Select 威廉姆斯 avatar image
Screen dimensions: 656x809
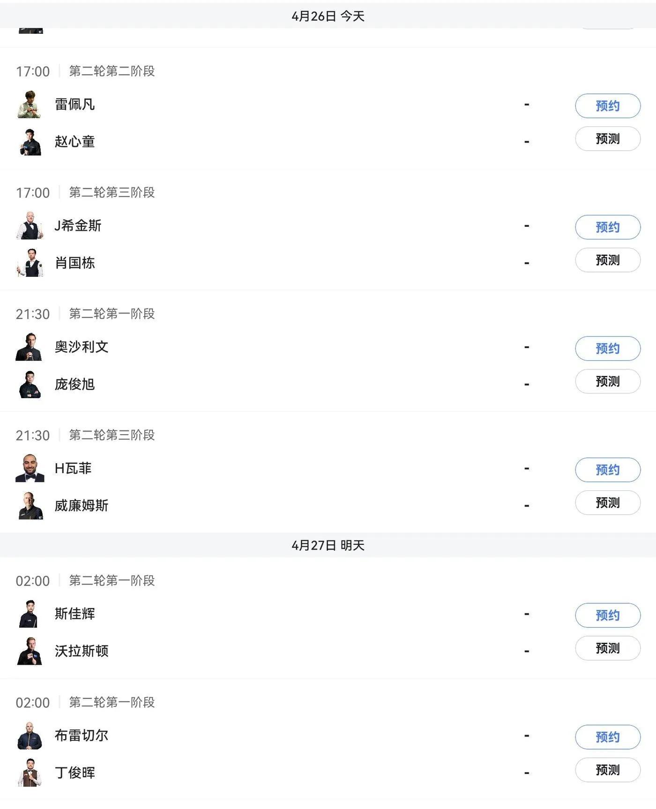pyautogui.click(x=30, y=505)
